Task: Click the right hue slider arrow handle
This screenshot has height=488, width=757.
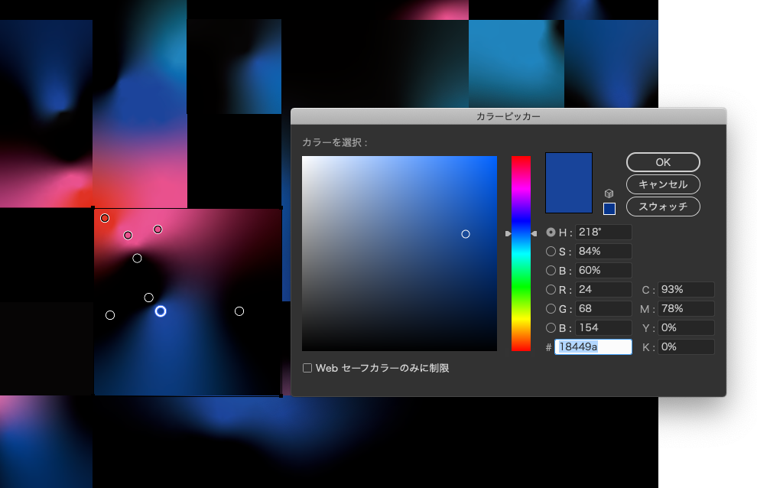Action: pyautogui.click(x=534, y=233)
